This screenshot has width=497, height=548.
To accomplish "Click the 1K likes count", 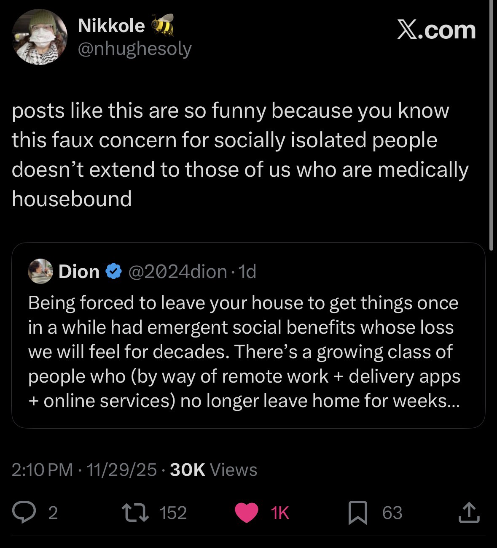I will (x=280, y=513).
